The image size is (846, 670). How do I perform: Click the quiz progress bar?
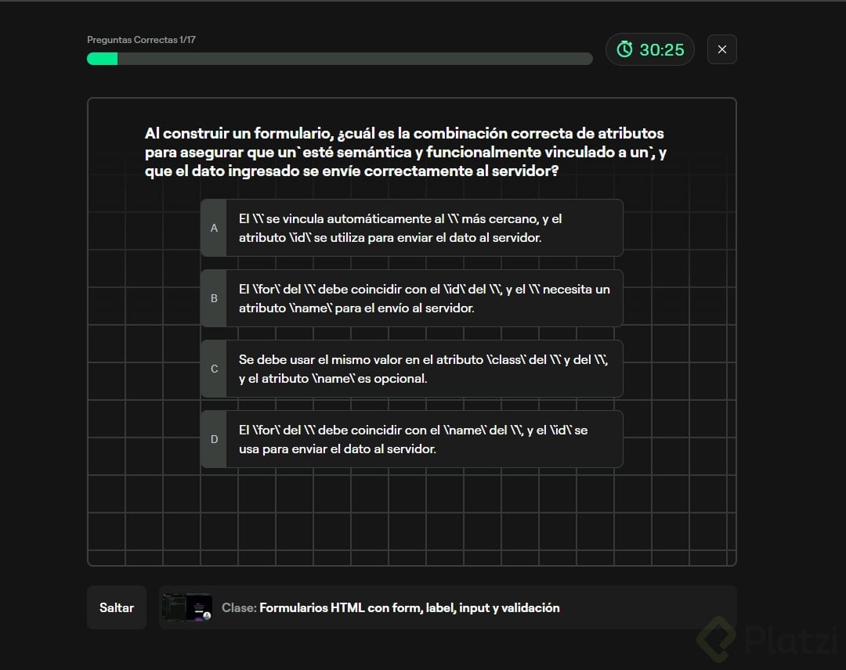[340, 59]
